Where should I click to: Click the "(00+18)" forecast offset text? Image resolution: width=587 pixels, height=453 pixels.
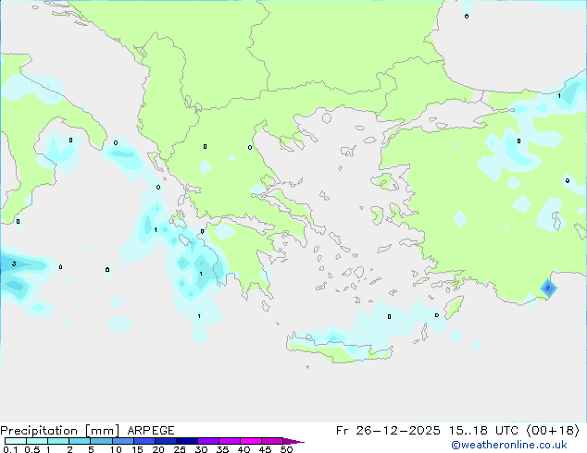[553, 431]
